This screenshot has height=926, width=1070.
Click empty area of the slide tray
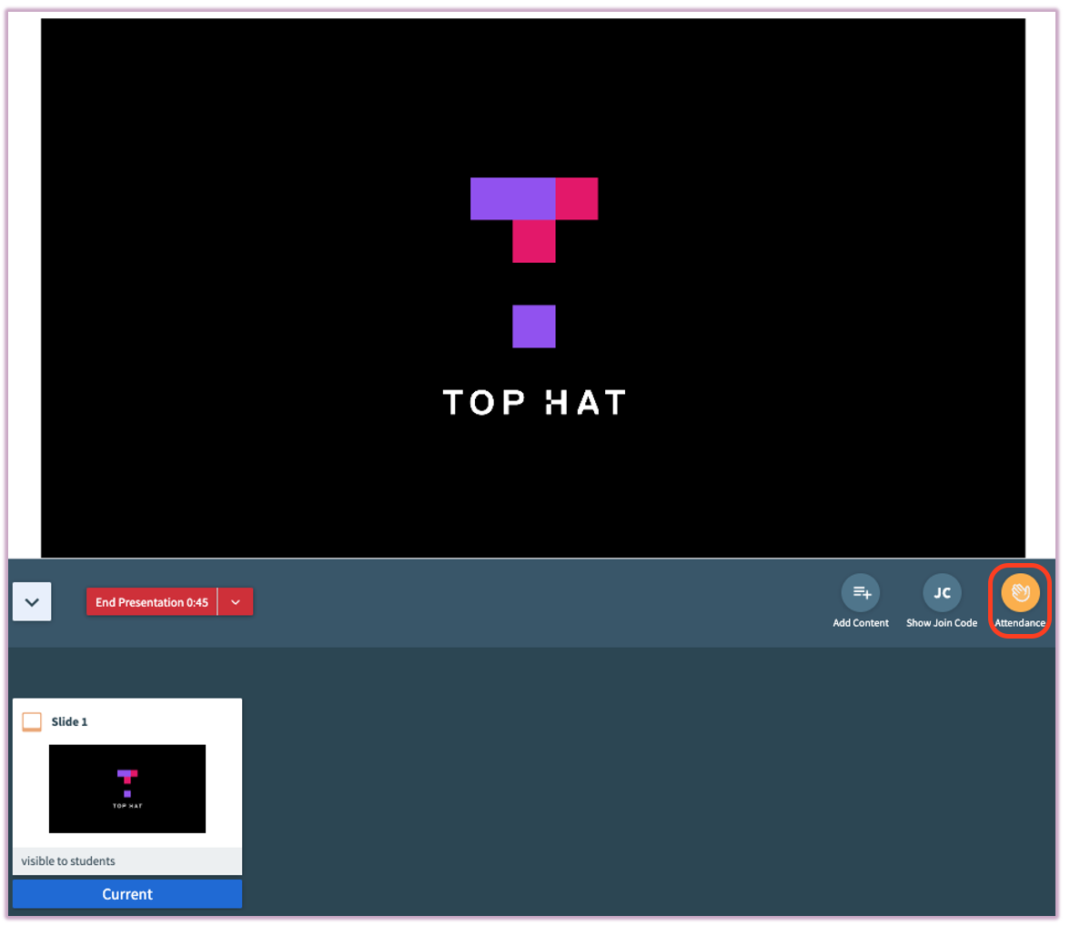click(637, 782)
